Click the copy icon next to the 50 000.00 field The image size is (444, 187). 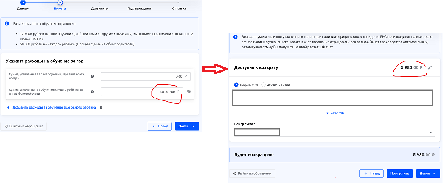[189, 92]
